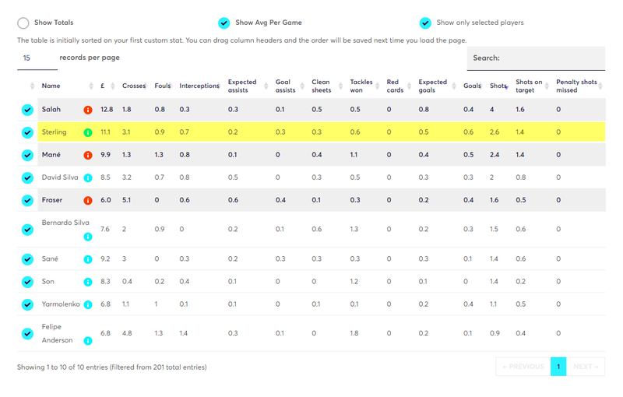Go to the Next page button
Viewport: 623px width, 397px height.
tap(586, 367)
